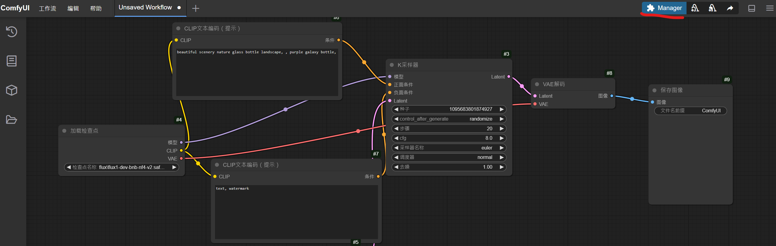The width and height of the screenshot is (776, 246).
Task: Open queue history in sidebar
Action: 12,31
